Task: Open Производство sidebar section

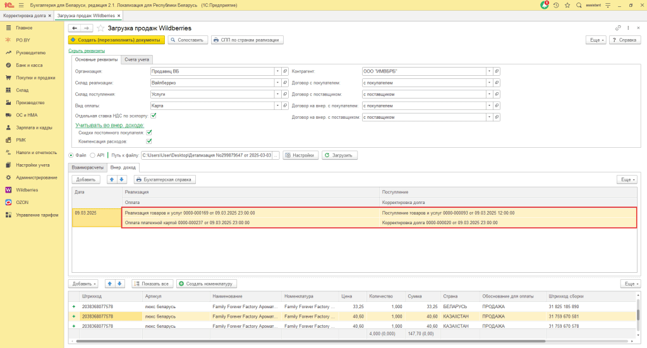Action: [x=30, y=103]
